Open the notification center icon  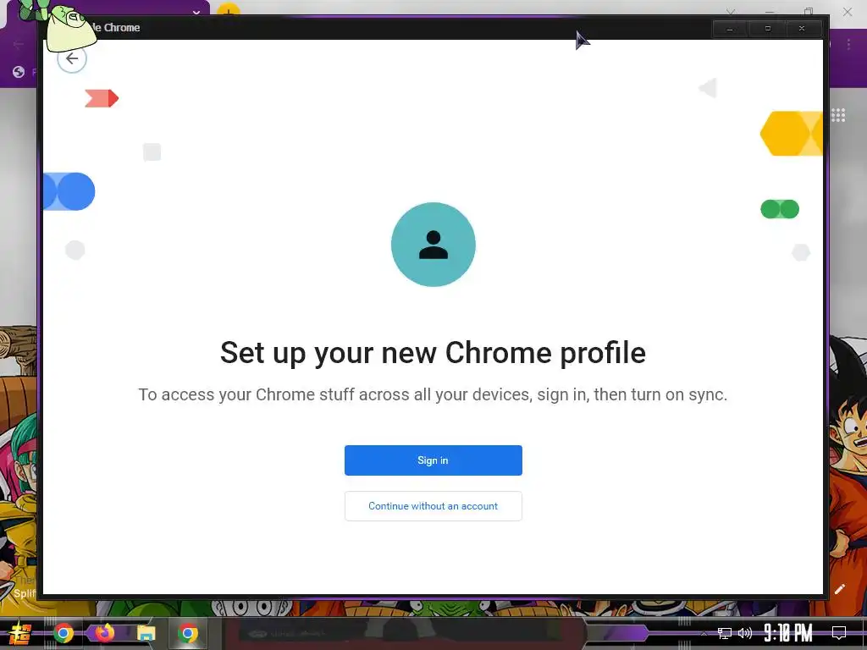point(839,633)
